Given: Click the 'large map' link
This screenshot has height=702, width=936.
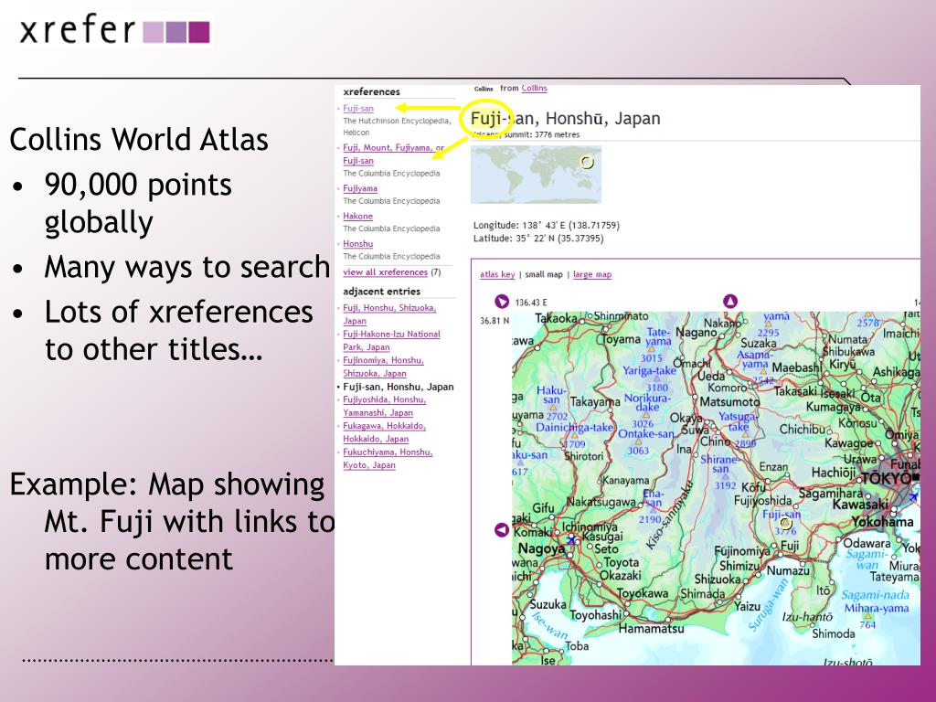Looking at the screenshot, I should (592, 274).
